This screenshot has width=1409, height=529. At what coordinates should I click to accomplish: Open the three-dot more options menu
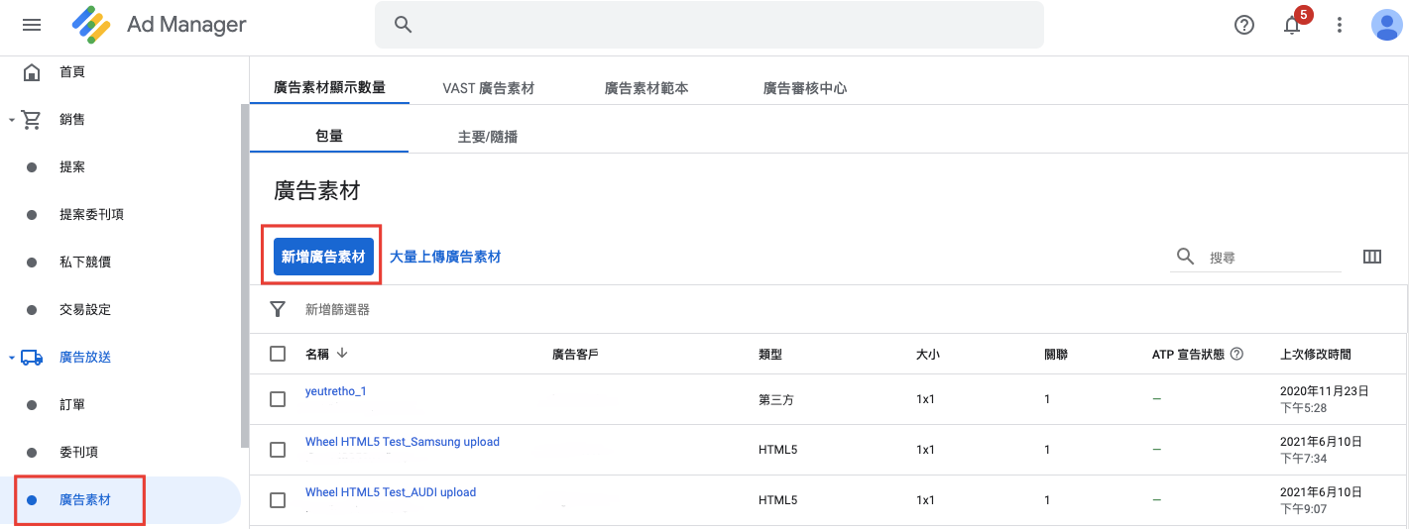pos(1340,26)
